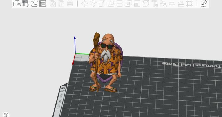222x117 pixels.
Task: Click the Arrange all objects icon
Action: click(43, 3)
